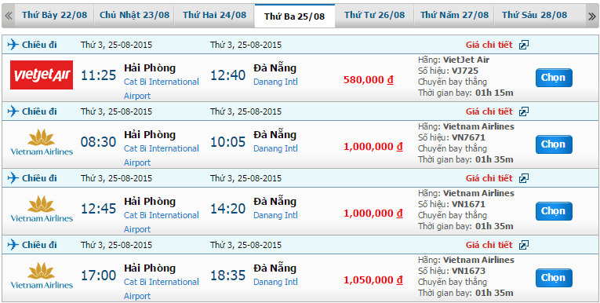Viewport: 600px width, 303px height.
Task: Click the 580,000 đ price link
Action: (x=369, y=80)
